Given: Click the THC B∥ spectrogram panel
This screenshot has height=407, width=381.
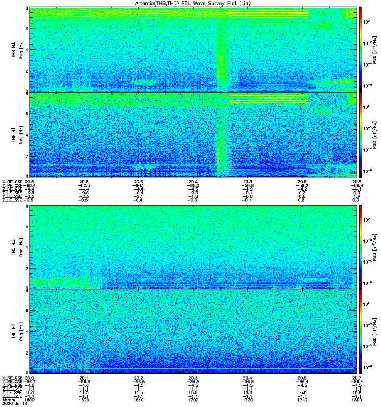Looking at the screenshot, I should pos(194,332).
